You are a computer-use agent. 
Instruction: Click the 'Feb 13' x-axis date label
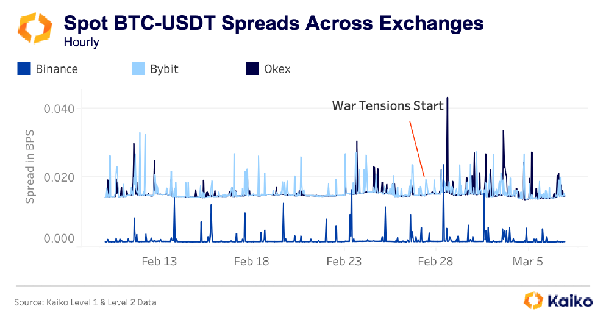(x=159, y=262)
